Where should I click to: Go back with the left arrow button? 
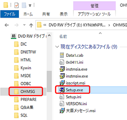7,25
